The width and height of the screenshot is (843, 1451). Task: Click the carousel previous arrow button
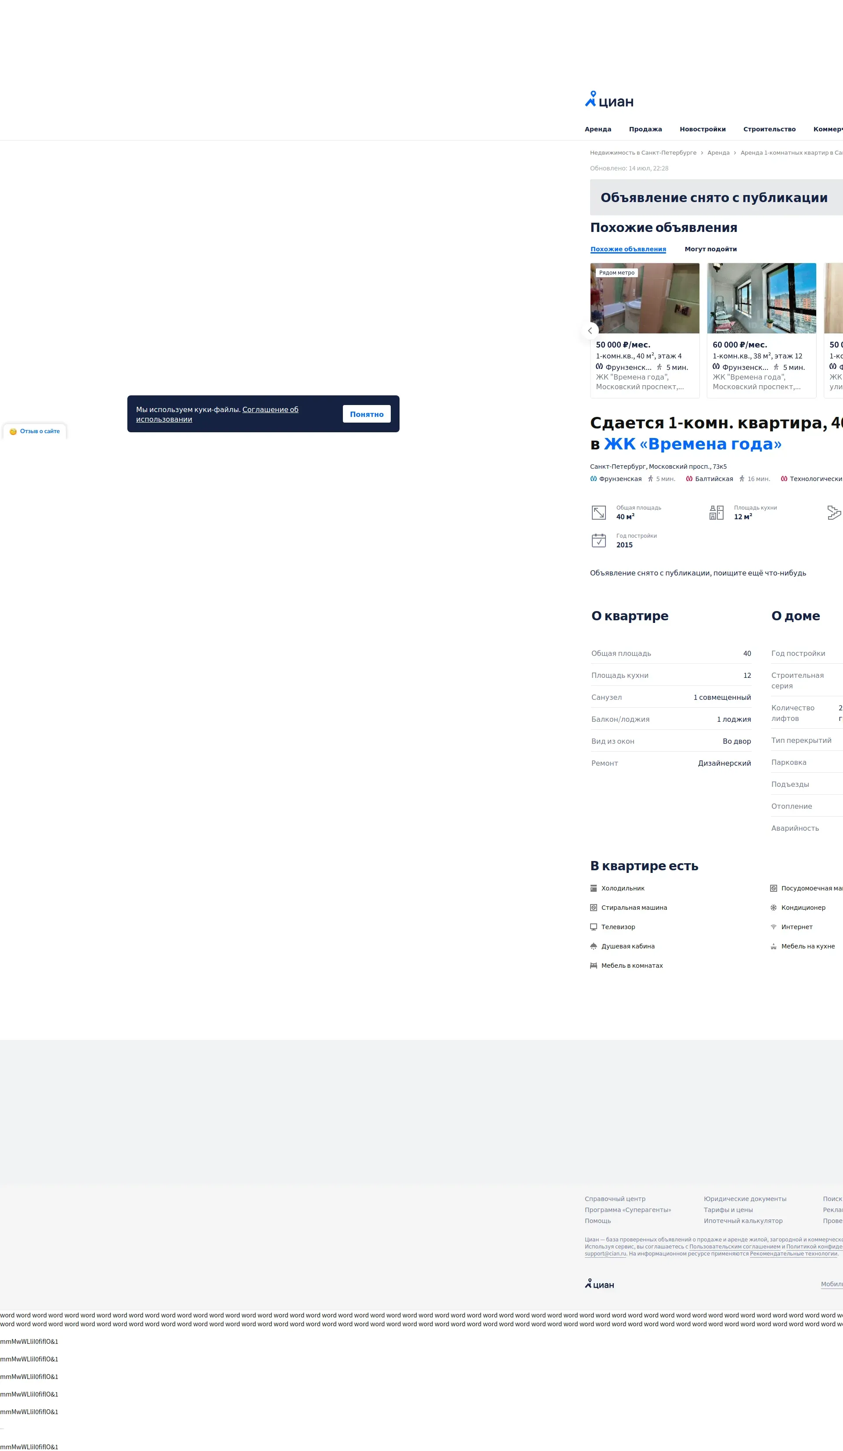pos(590,330)
